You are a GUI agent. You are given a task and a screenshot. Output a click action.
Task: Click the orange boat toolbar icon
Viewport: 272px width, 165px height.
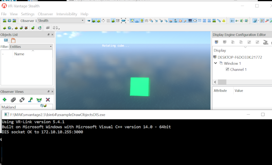171,21
